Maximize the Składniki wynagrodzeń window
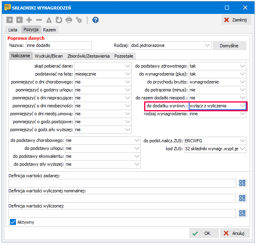258x246 pixels. 227,8
